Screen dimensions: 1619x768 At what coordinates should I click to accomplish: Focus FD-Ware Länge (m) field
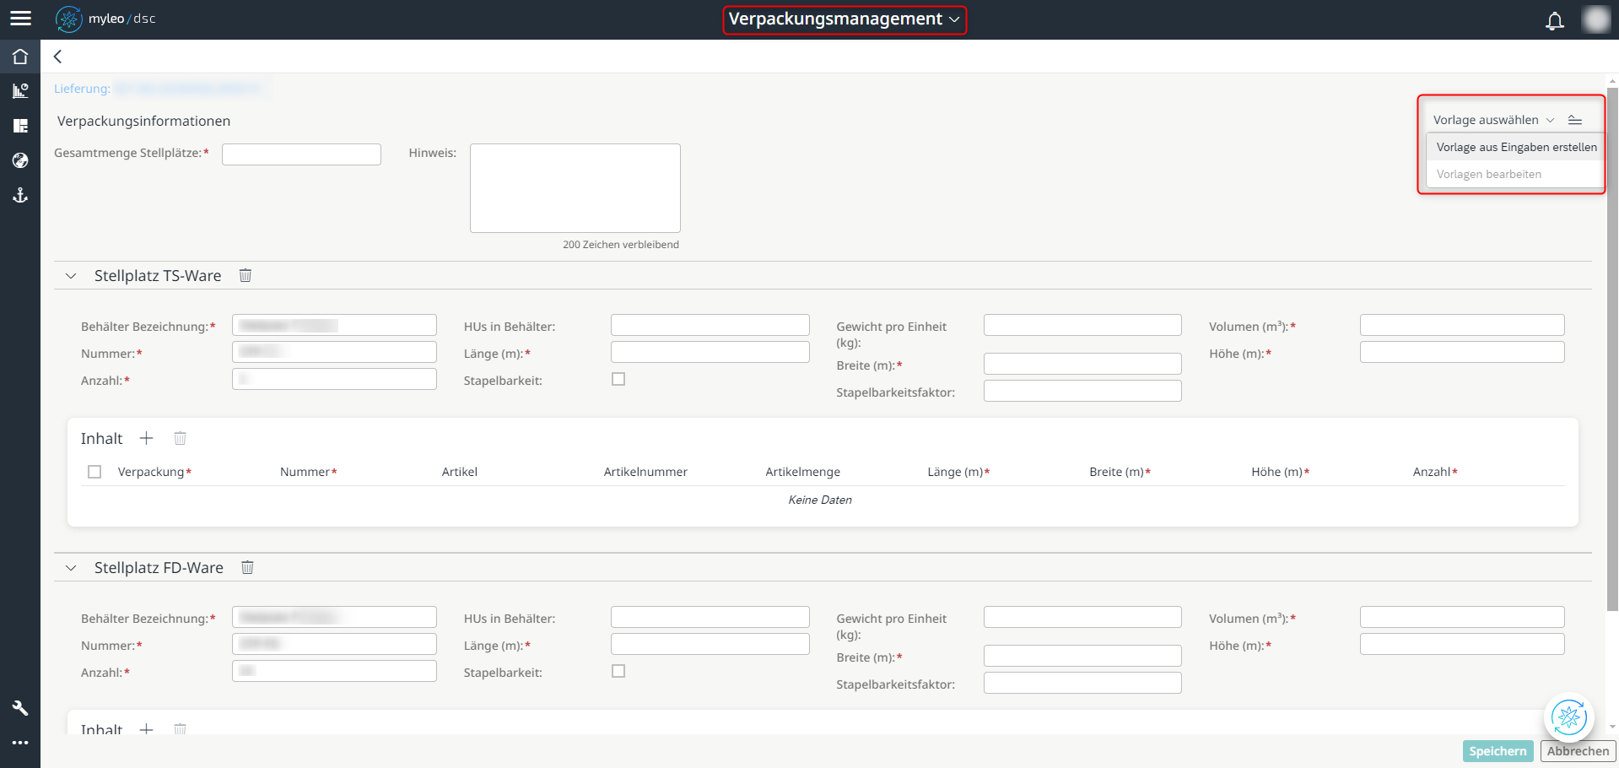[x=710, y=644]
